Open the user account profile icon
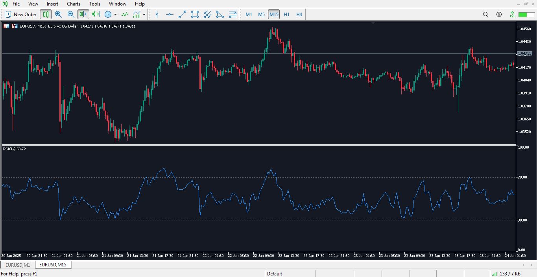Viewport: 537px width, 277px height. tap(499, 15)
